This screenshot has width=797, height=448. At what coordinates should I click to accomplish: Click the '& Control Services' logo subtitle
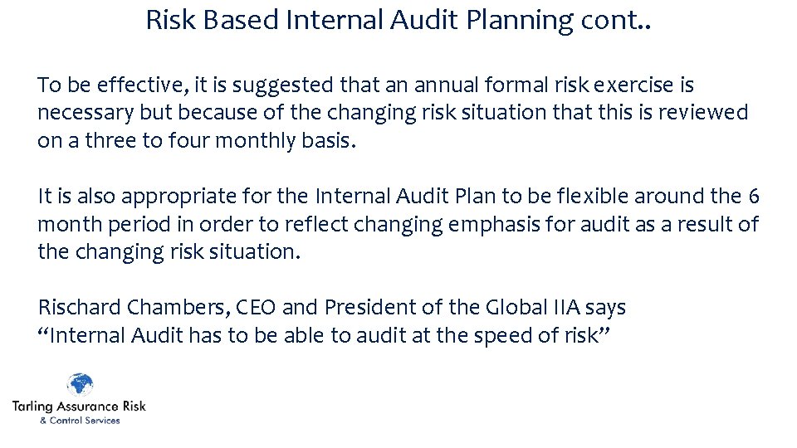tap(80, 421)
